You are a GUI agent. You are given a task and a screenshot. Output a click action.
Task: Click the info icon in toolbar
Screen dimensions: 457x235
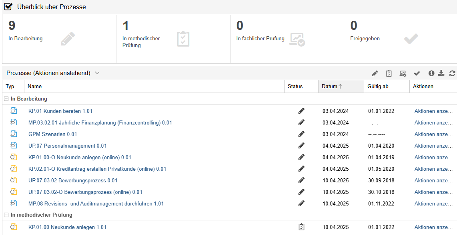pyautogui.click(x=431, y=73)
